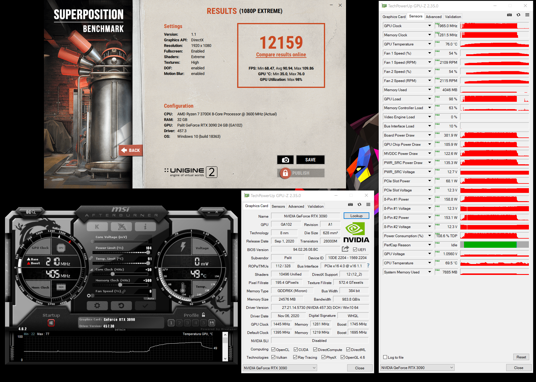The height and width of the screenshot is (382, 536).
Task: Click the down arrow on Afterburner graph scrollbar
Action: 225,359
